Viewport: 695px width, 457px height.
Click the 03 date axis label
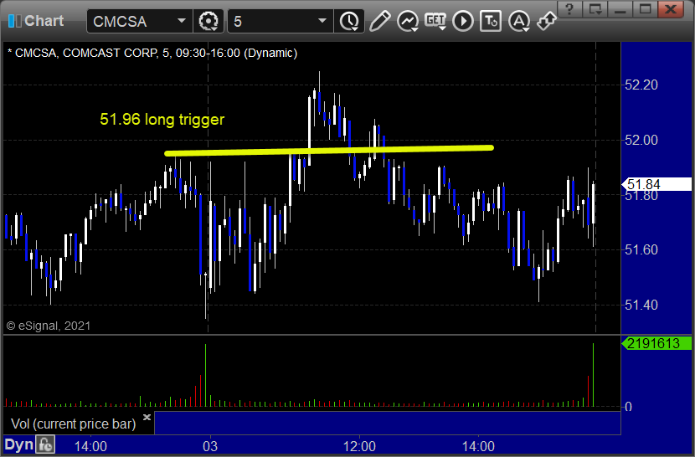[x=210, y=446]
